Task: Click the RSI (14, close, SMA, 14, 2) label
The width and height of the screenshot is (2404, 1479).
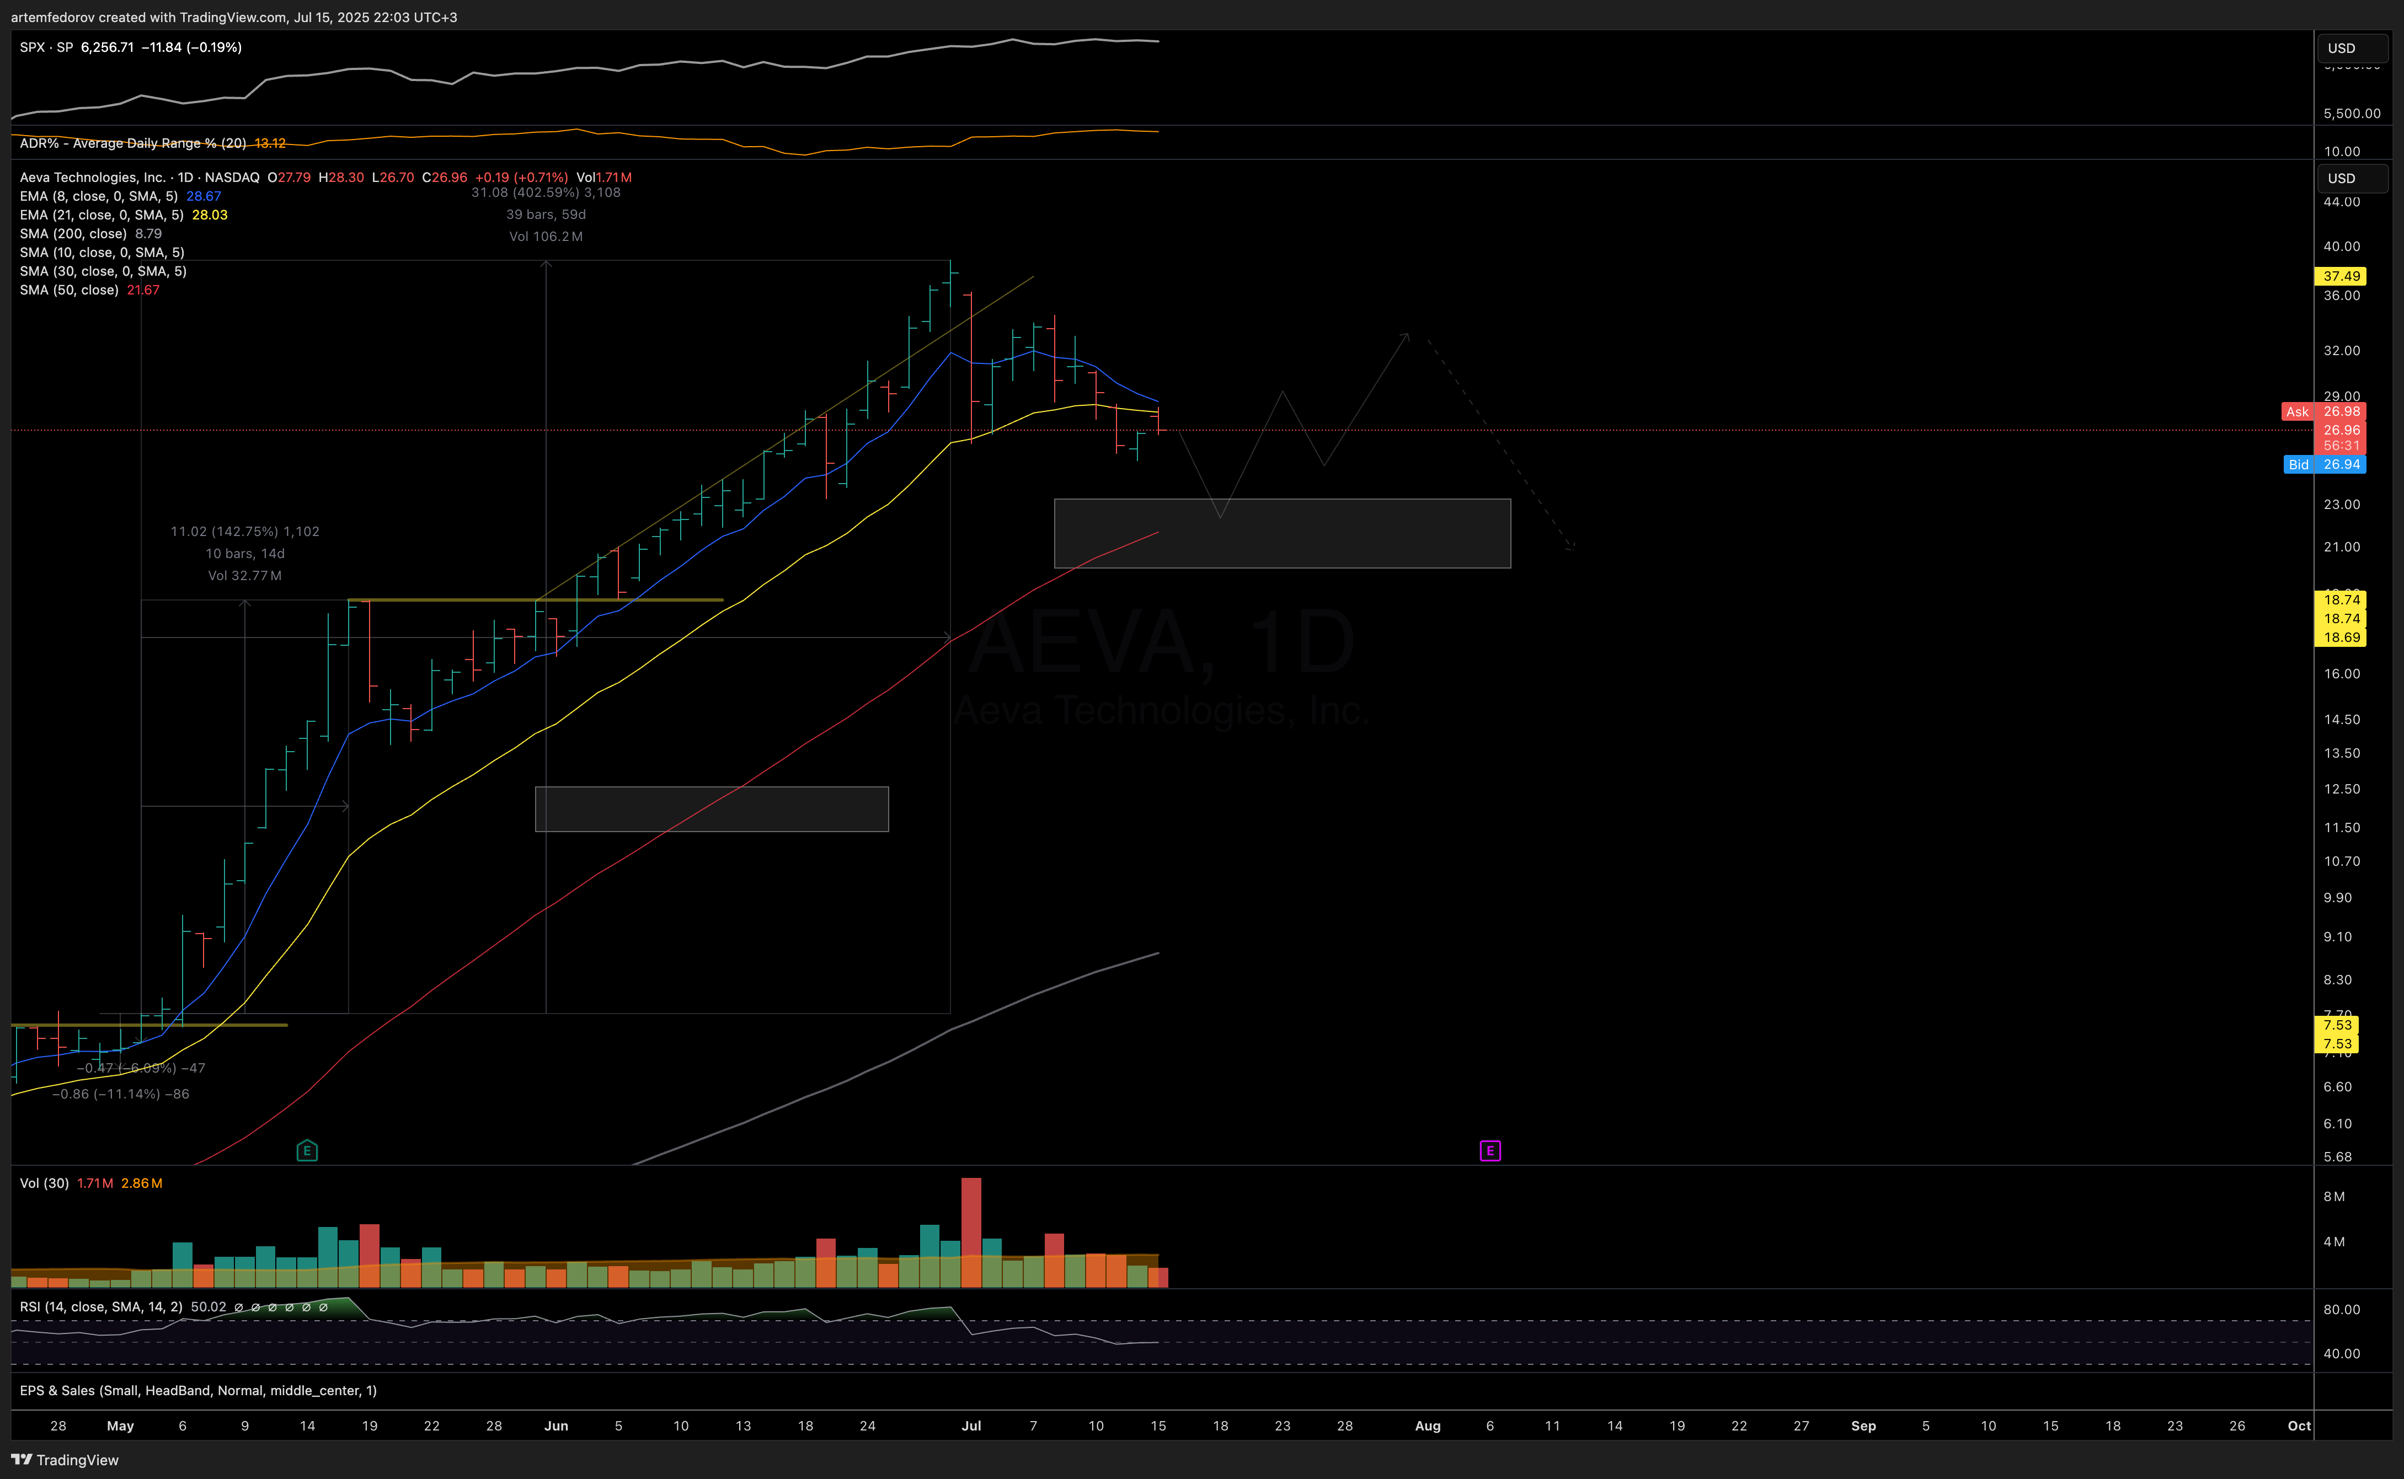Action: click(101, 1307)
